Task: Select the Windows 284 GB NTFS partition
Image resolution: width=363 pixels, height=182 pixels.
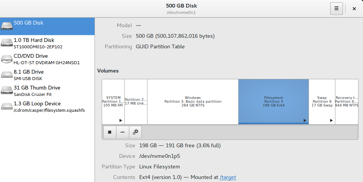Action: pyautogui.click(x=193, y=102)
